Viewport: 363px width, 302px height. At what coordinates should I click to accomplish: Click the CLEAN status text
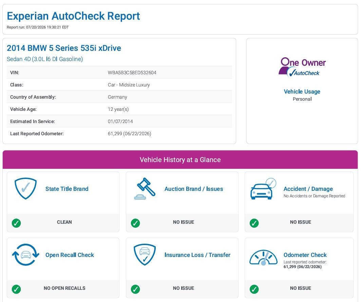click(x=64, y=222)
